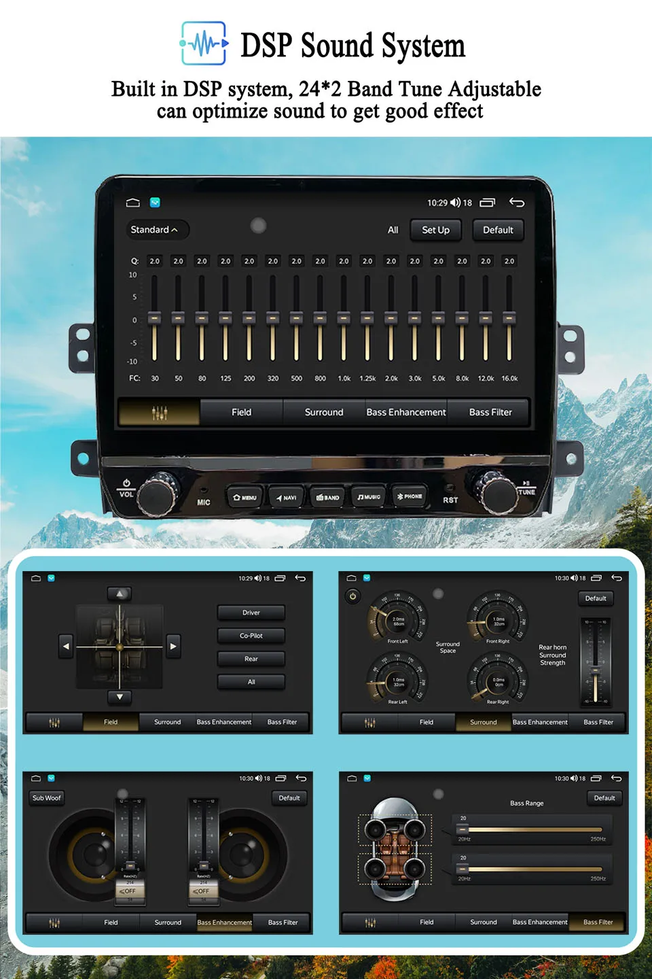Image resolution: width=652 pixels, height=979 pixels.
Task: Adjust the 16.0k equalizer slider
Action: coord(509,317)
